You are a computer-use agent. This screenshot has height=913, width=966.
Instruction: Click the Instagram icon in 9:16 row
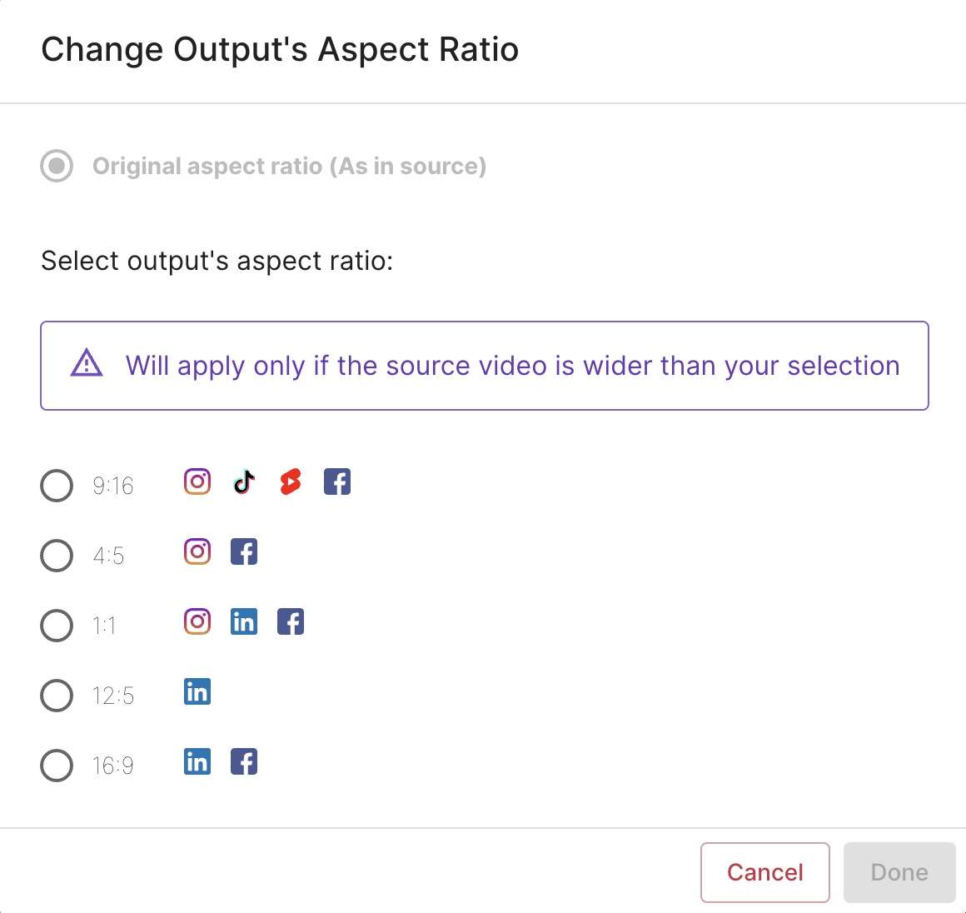pos(197,481)
